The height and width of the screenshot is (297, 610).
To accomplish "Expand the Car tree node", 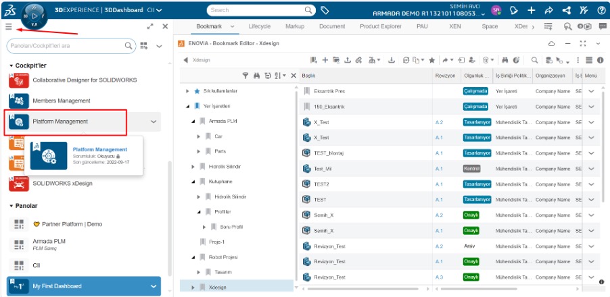I will (198, 136).
